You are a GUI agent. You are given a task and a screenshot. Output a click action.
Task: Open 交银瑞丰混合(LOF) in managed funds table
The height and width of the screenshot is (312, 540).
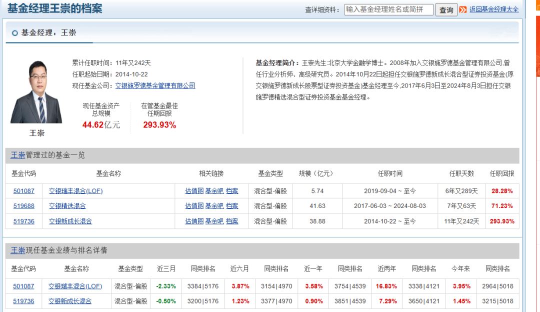pyautogui.click(x=76, y=191)
